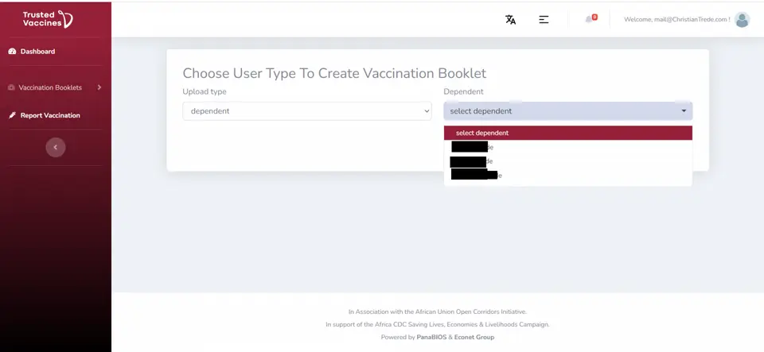Viewport: 764px width, 352px height.
Task: Toggle the hamburger menu icon
Action: coord(544,19)
